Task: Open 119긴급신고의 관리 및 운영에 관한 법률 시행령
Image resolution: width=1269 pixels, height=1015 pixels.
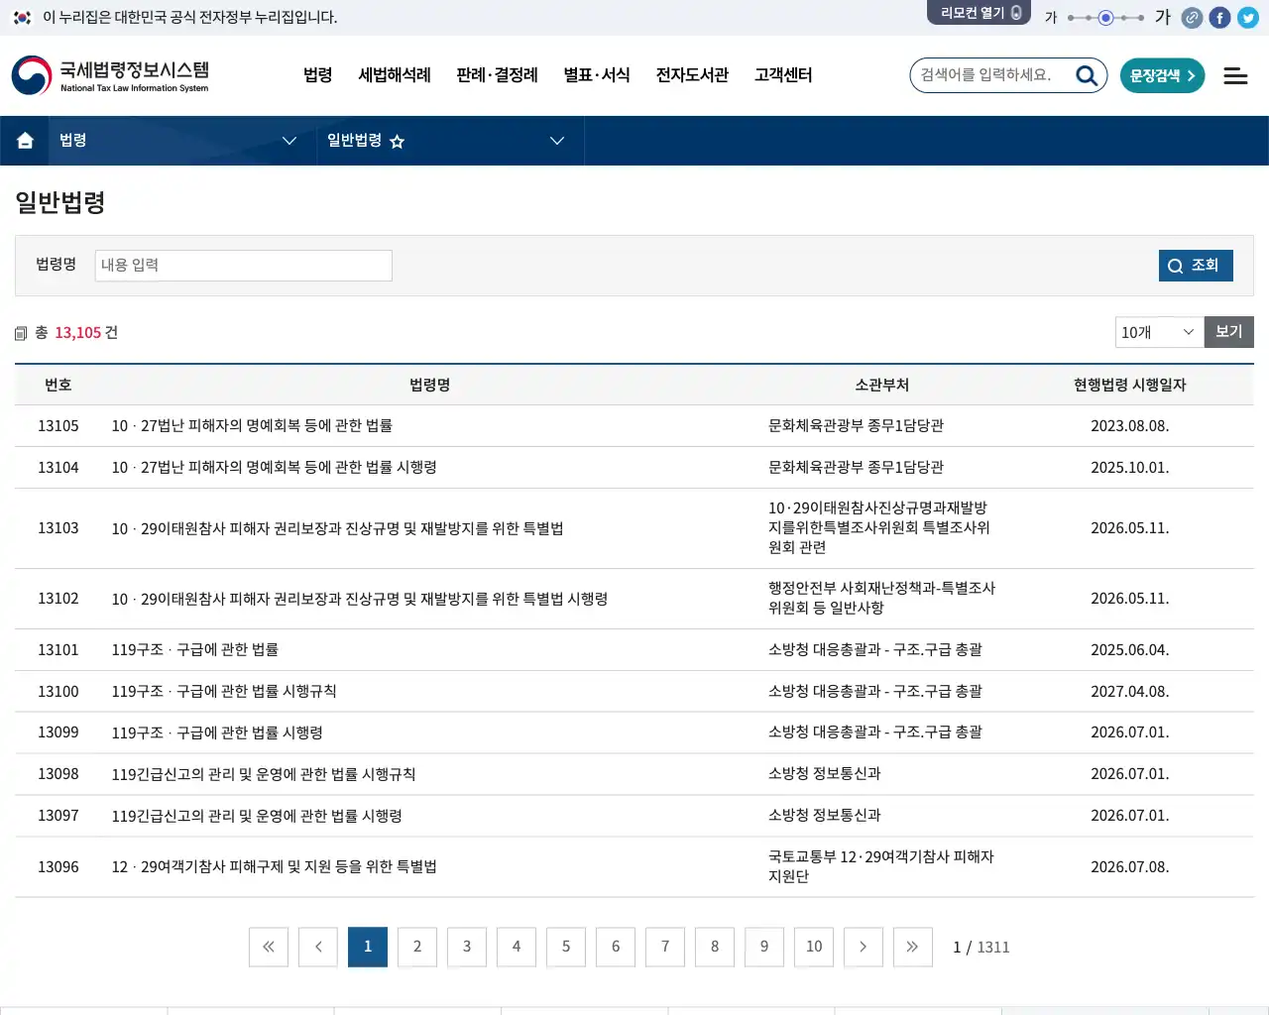Action: [257, 817]
